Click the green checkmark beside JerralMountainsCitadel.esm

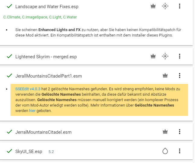pos(9,132)
